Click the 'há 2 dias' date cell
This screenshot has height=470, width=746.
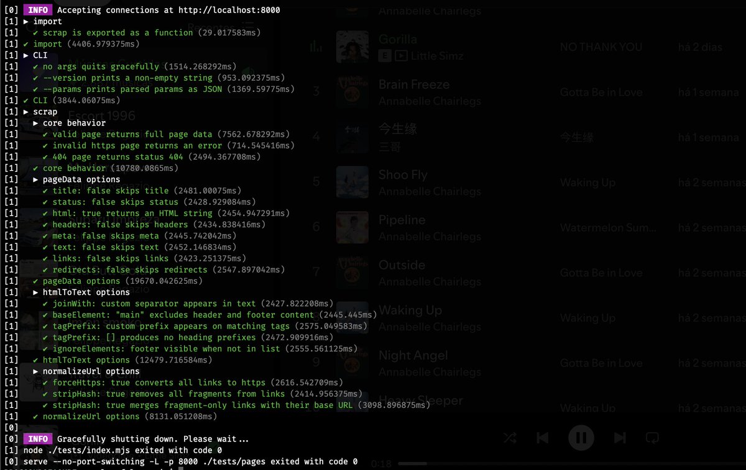(x=701, y=47)
